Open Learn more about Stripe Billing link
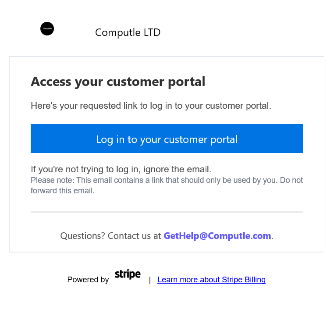Viewport: 334px width, 313px height. [x=211, y=280]
